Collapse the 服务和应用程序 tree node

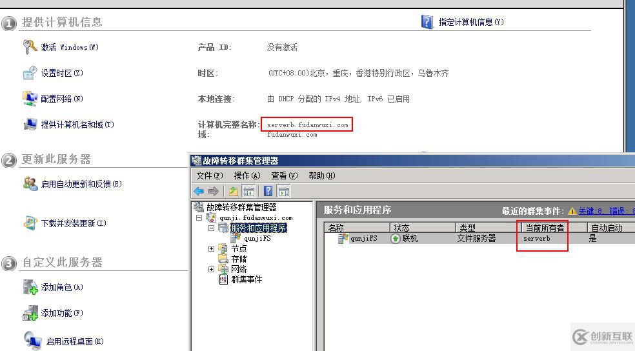coord(212,228)
